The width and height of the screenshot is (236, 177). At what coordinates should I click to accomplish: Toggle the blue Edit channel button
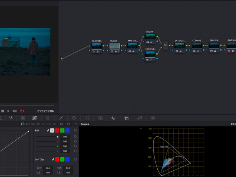click(68, 130)
